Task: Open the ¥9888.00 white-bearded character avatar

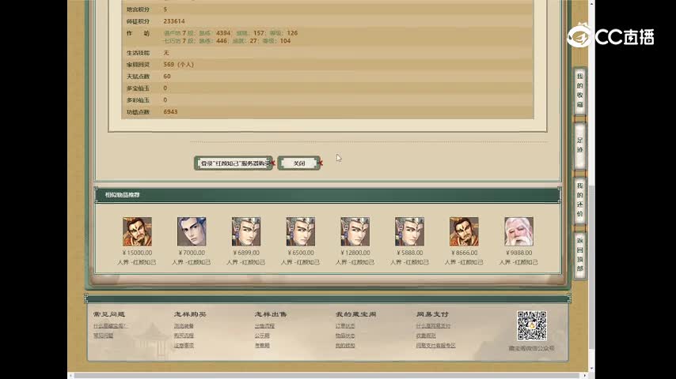Action: [518, 231]
